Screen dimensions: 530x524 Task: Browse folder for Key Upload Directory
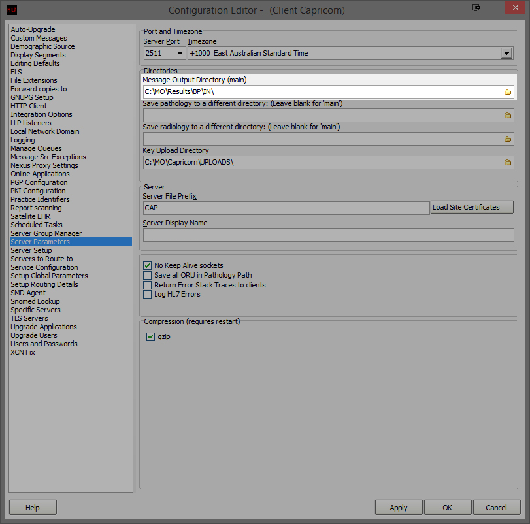[507, 162]
